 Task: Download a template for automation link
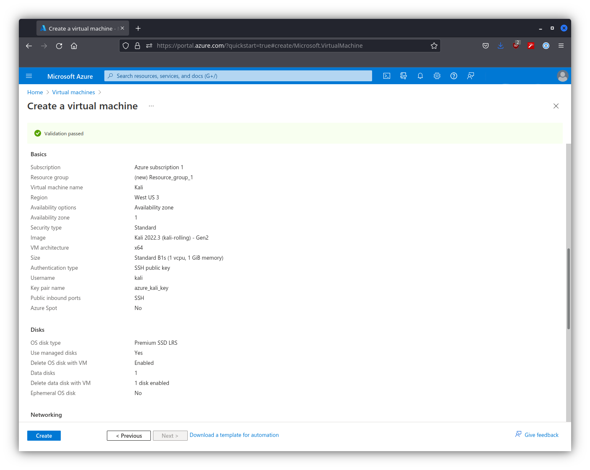(234, 435)
